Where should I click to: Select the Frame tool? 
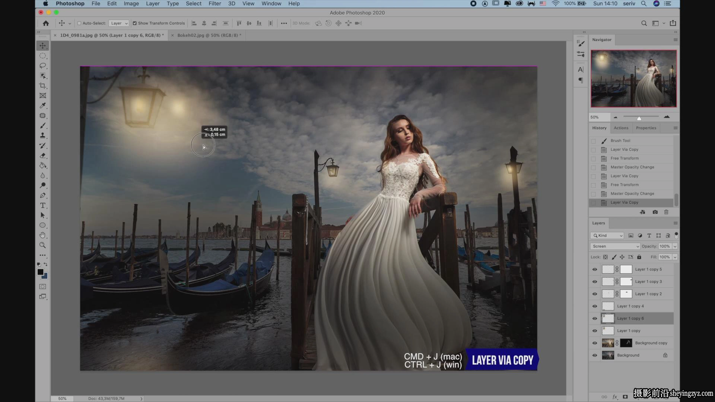(43, 96)
